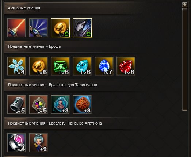Toggle the hooded figure auto-use skill

point(82,28)
